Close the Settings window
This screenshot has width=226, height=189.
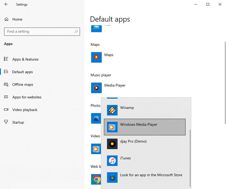[220, 5]
